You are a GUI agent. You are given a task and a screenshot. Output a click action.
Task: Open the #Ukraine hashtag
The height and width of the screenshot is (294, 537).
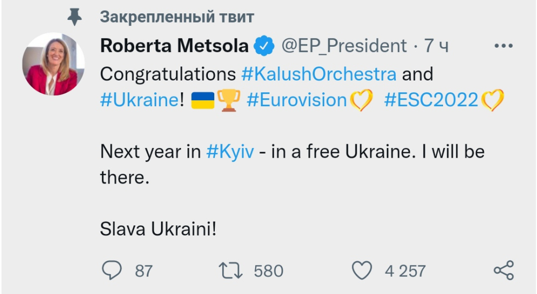(x=139, y=100)
